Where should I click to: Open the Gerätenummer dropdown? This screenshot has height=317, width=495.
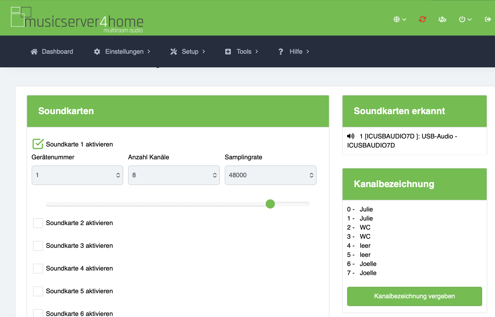[77, 175]
